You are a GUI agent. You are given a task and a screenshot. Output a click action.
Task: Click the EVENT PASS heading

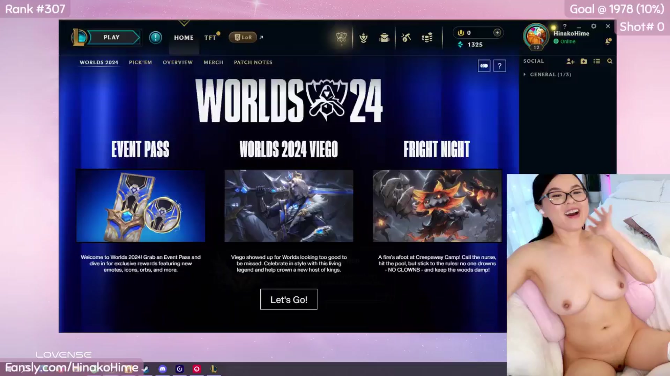(140, 149)
